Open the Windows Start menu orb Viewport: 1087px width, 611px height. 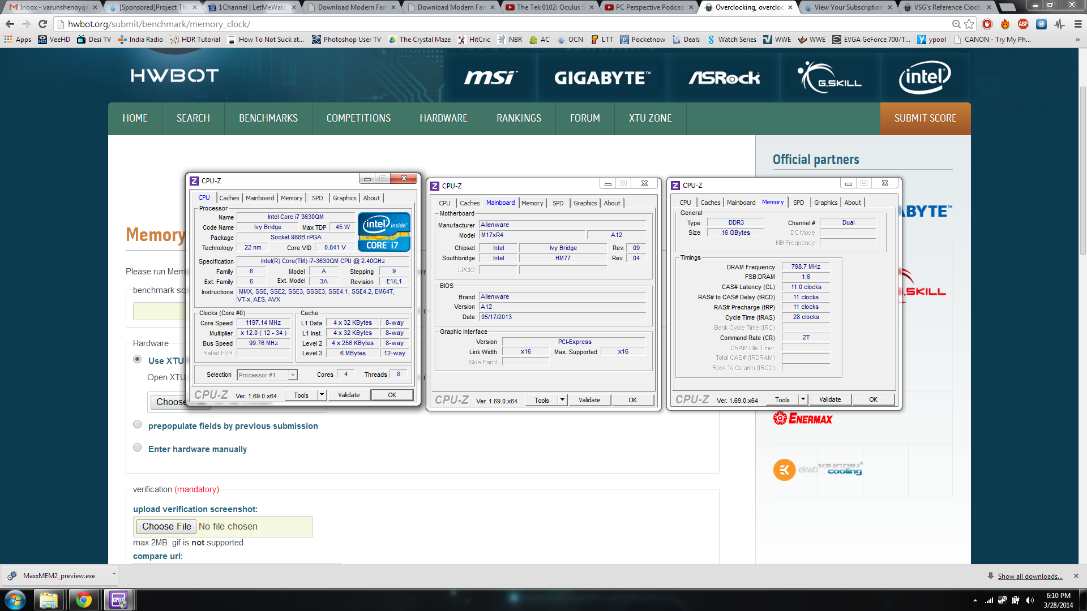click(x=15, y=600)
